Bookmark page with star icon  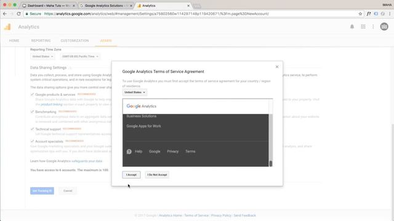coord(360,14)
